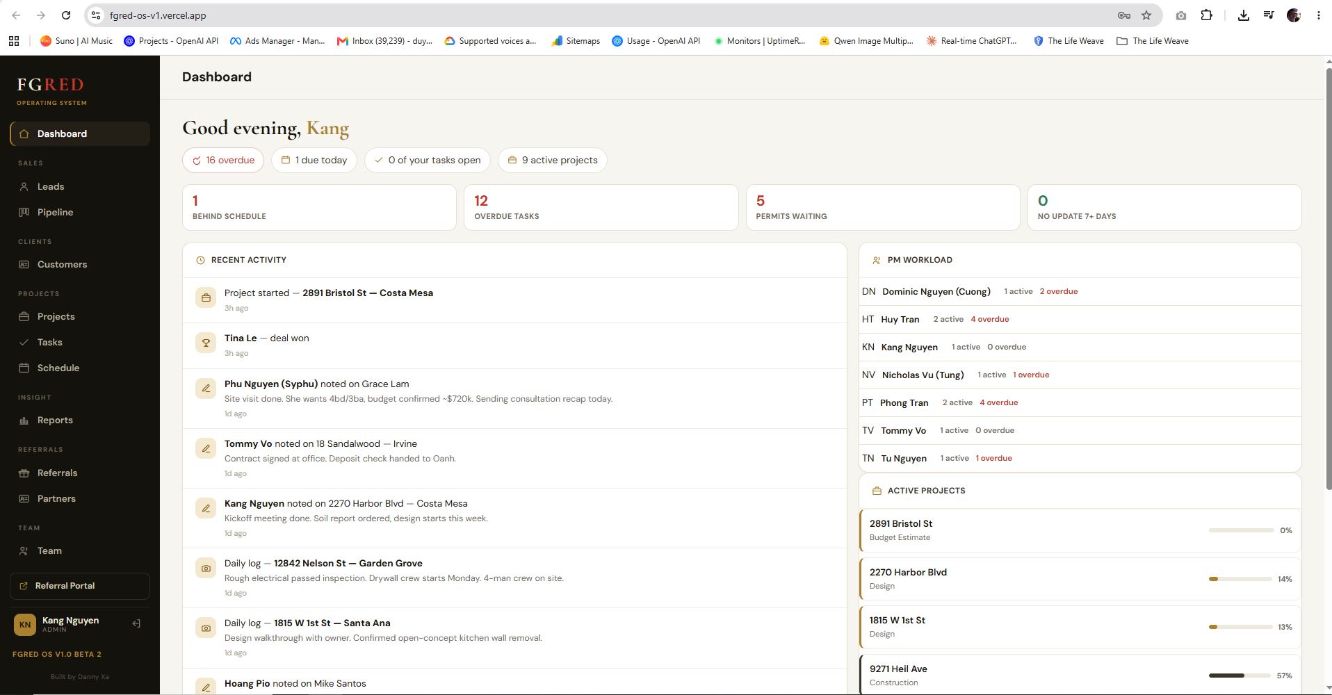The width and height of the screenshot is (1332, 695).
Task: Click the 1 due today chip
Action: click(314, 160)
